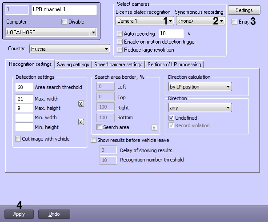Tick the Entry checkbox
This screenshot has width=268, height=222.
coord(234,21)
